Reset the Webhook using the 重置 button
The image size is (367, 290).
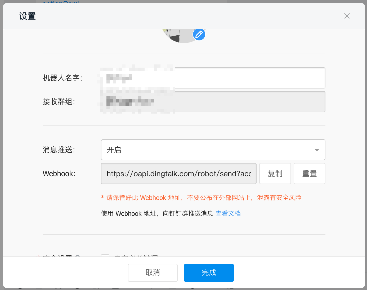tap(309, 174)
